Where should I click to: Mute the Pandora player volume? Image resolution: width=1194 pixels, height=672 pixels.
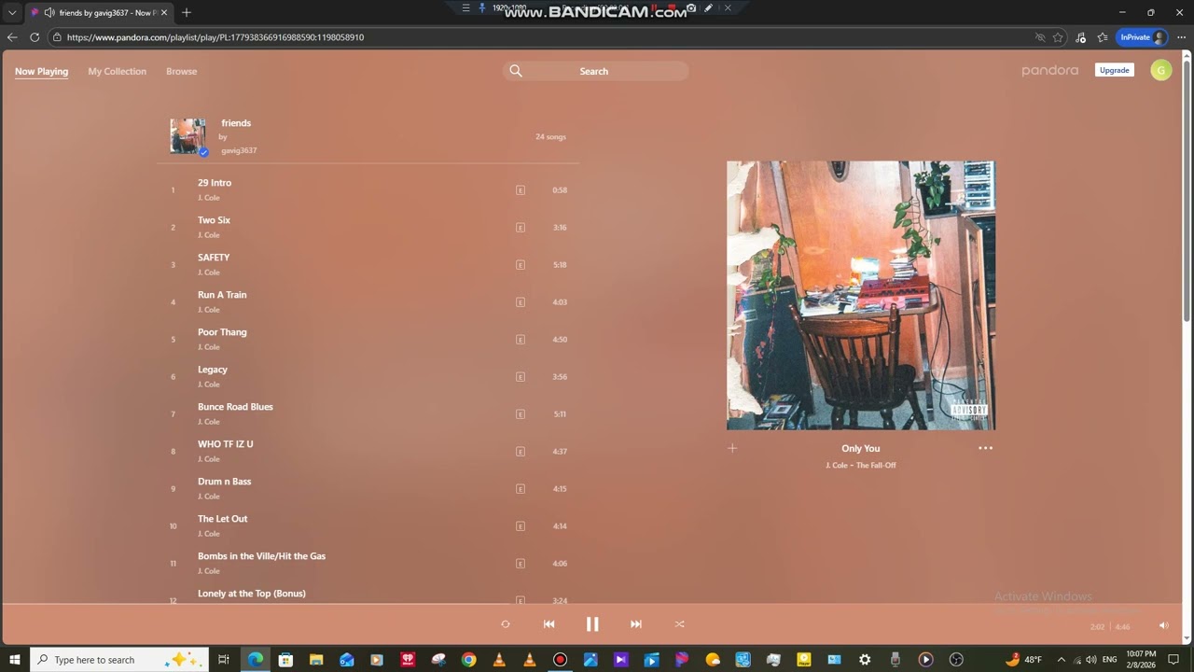pyautogui.click(x=1163, y=626)
